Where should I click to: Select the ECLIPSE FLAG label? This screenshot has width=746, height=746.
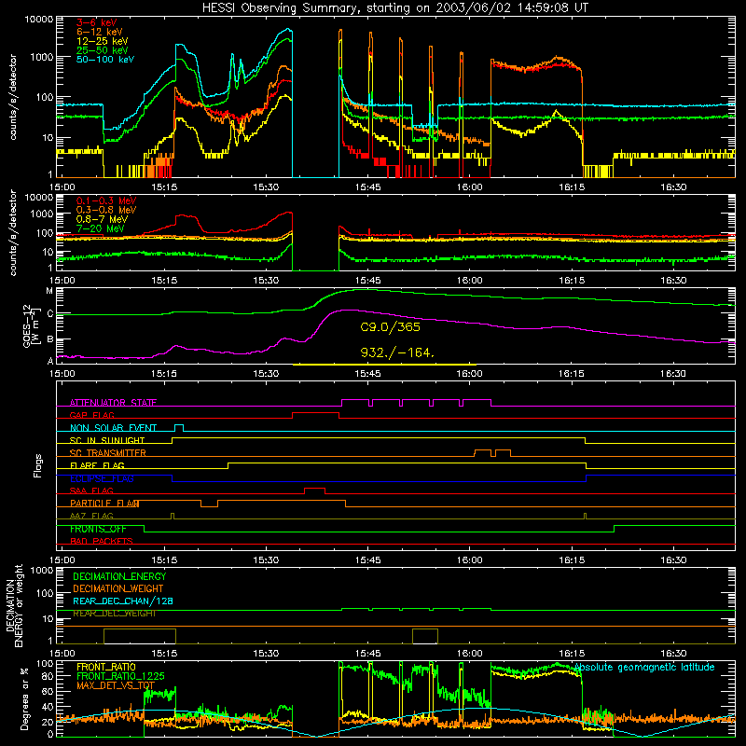102,478
